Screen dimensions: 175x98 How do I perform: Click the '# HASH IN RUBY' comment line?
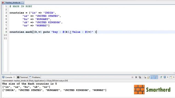[x=21, y=6]
